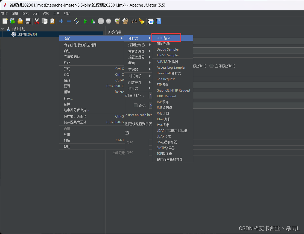Click the Clear single broom icon
The image size is (304, 234).
pyautogui.click(x=117, y=21)
